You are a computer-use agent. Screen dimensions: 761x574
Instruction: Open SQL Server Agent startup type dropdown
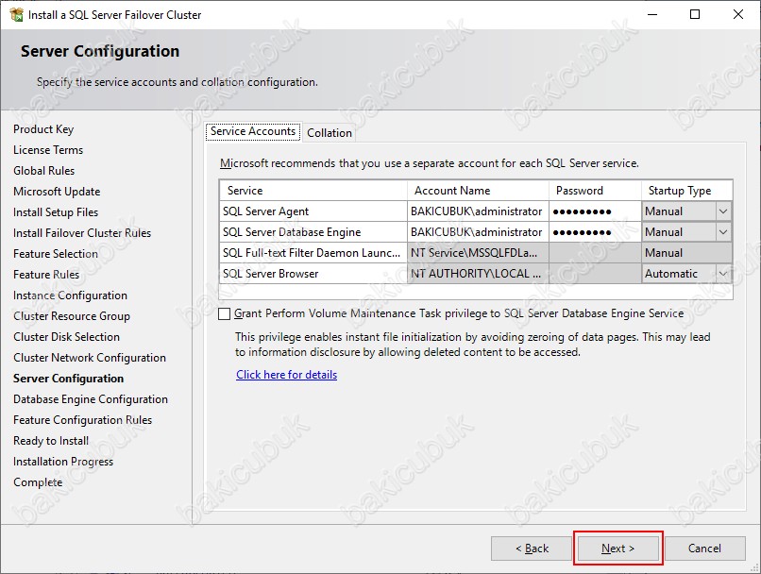722,211
